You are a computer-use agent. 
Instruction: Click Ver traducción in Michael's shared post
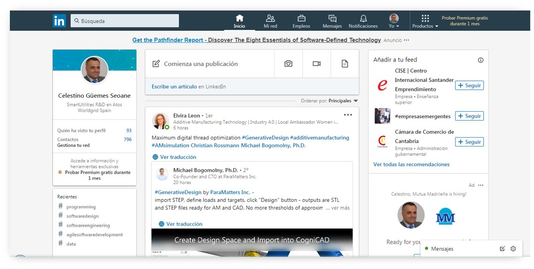(181, 224)
